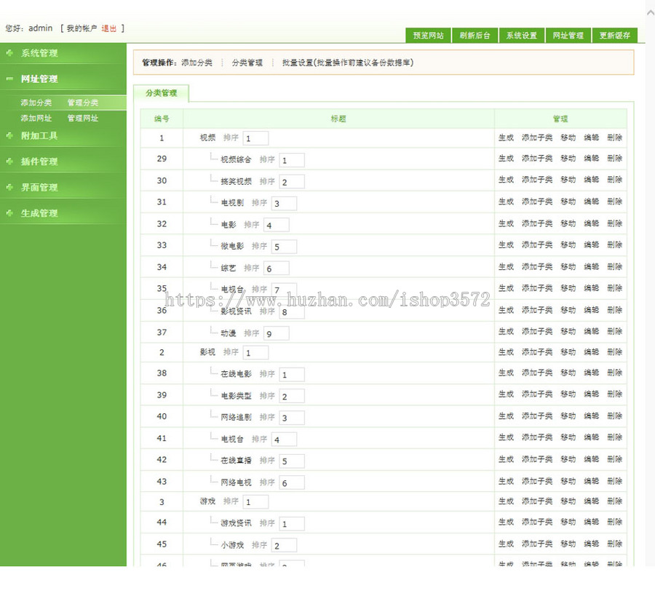
Task: Click the 编号 column header
Action: 162,119
